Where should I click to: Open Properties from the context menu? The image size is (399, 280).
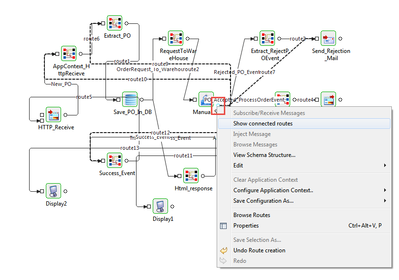tap(246, 226)
